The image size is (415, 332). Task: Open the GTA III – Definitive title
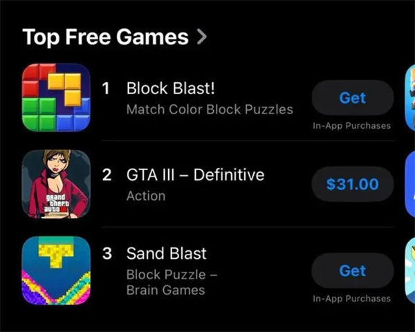coord(195,175)
